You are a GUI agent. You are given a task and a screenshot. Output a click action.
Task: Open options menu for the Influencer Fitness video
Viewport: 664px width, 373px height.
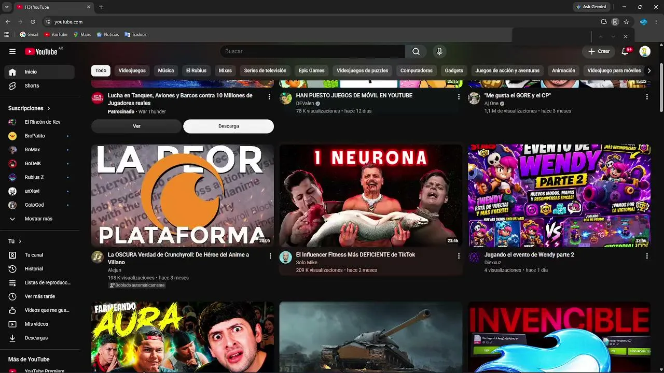click(x=459, y=255)
